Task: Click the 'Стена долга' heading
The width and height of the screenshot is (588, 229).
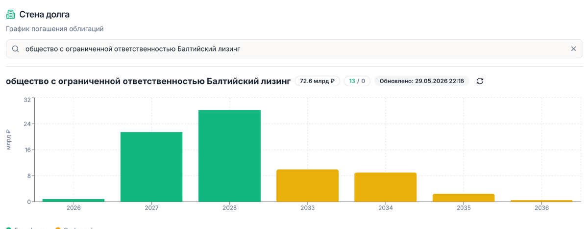Action: [45, 15]
